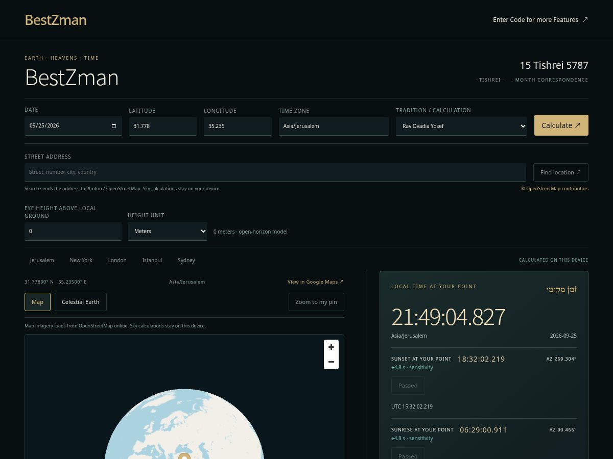Viewport: 613px width, 459px height.
Task: Click the coordinates 31.77800° N text
Action: 56,282
